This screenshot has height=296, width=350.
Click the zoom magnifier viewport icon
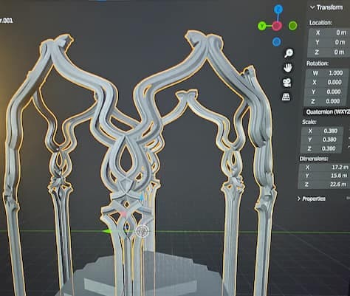(x=289, y=52)
